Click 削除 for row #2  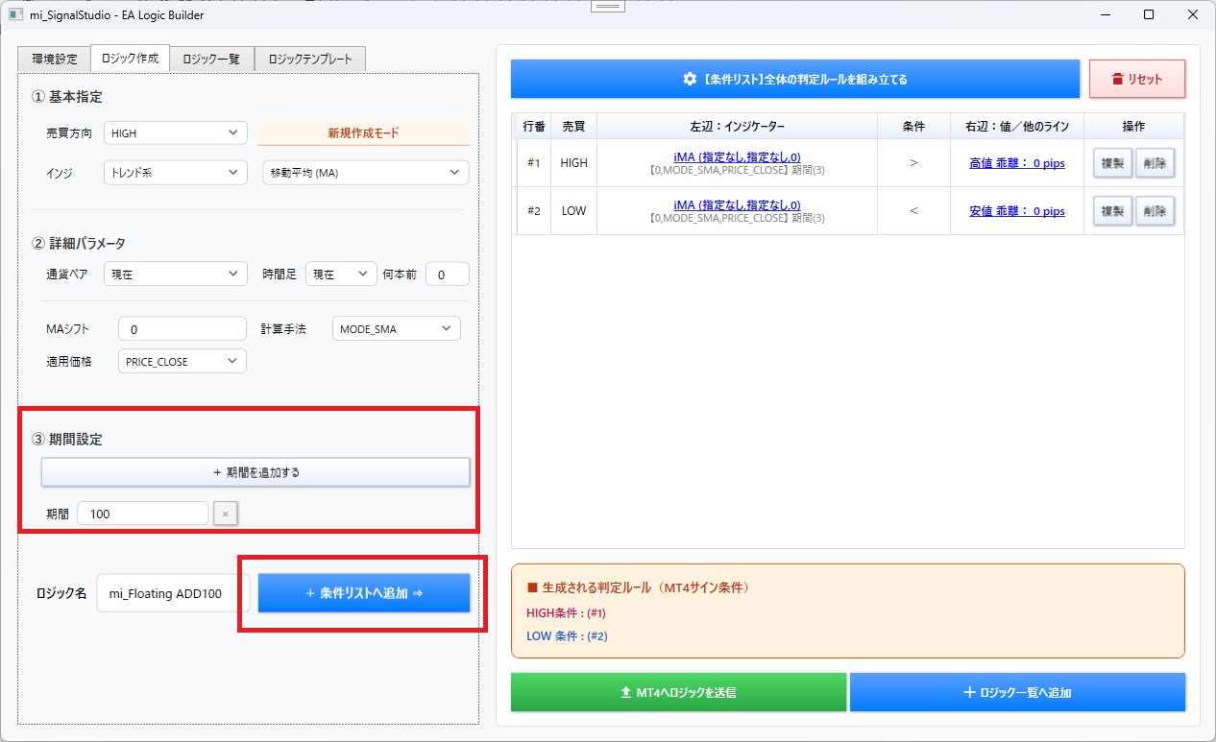(1155, 211)
